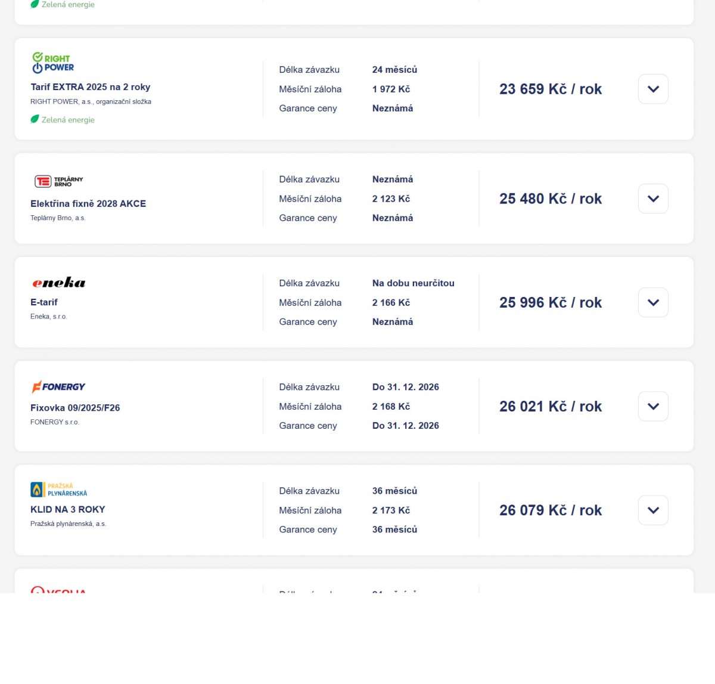Click the Fonergy logo

coord(58,386)
